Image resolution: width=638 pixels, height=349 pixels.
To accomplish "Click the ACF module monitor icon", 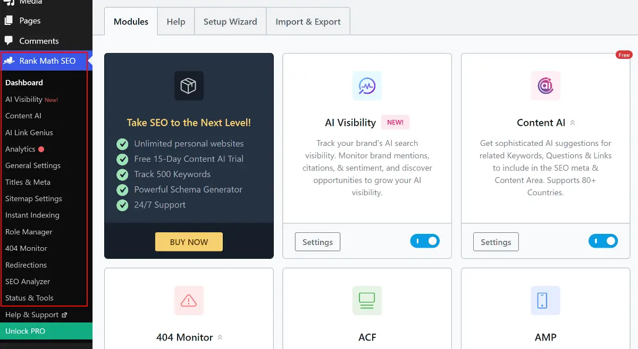I will coord(367,301).
